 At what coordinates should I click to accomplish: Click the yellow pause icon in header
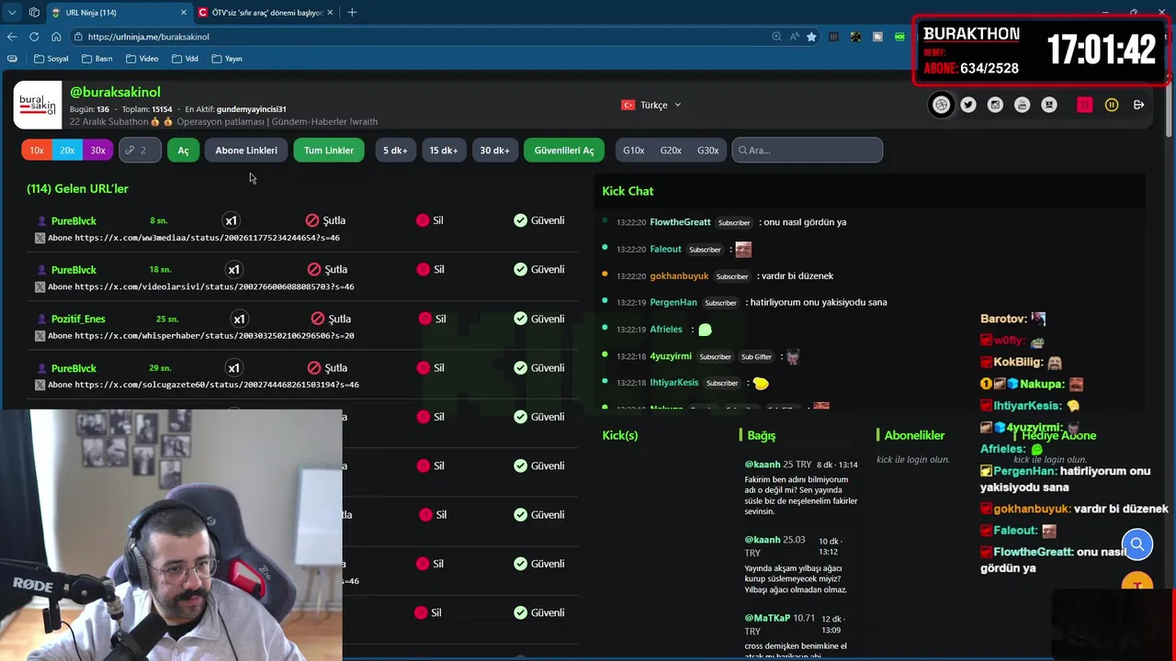click(1112, 105)
